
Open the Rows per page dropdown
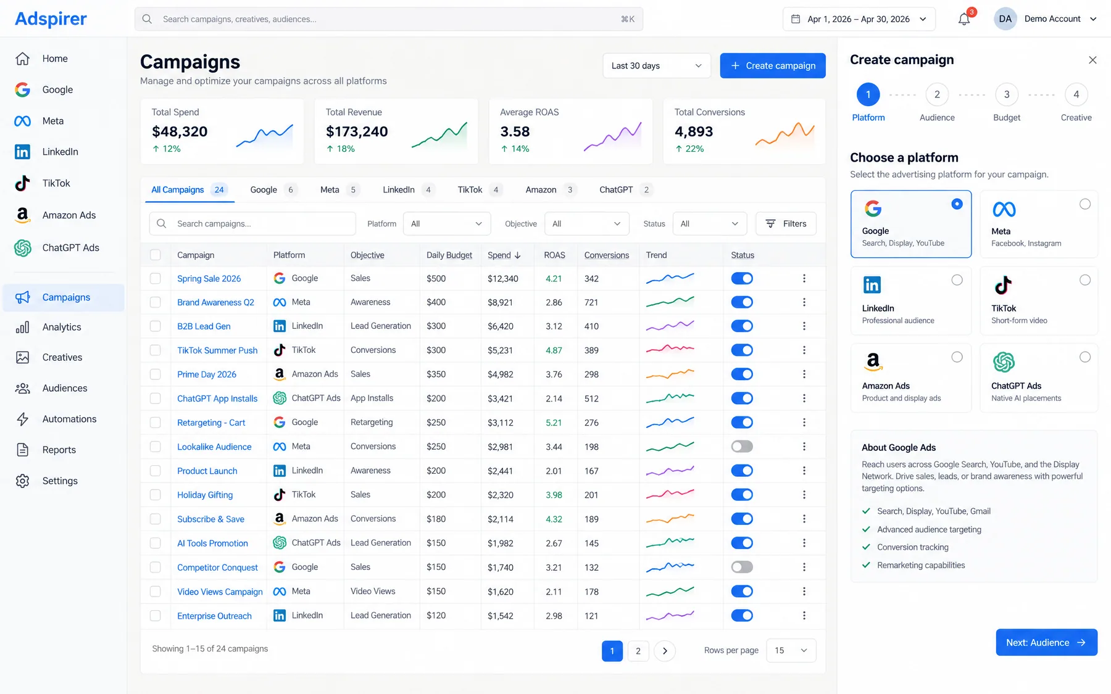point(791,651)
